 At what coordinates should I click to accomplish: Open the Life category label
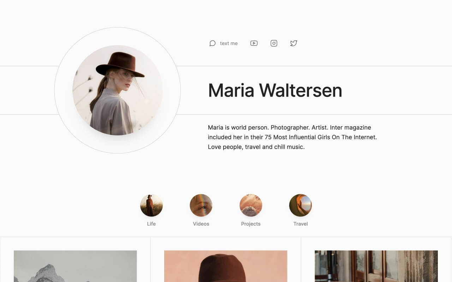[151, 223]
